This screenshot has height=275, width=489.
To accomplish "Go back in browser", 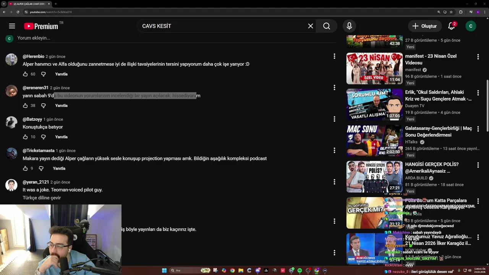I will click(4, 12).
